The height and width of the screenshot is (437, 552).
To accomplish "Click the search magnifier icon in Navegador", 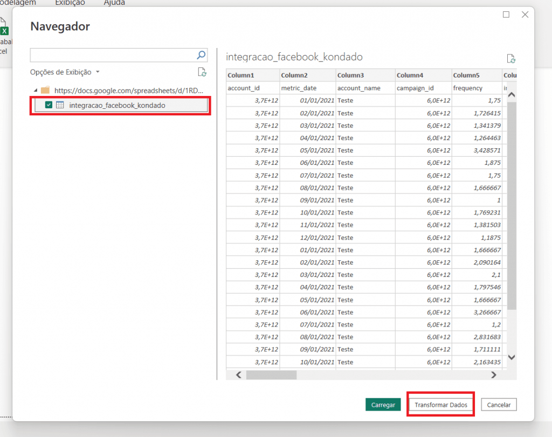I will coord(201,54).
